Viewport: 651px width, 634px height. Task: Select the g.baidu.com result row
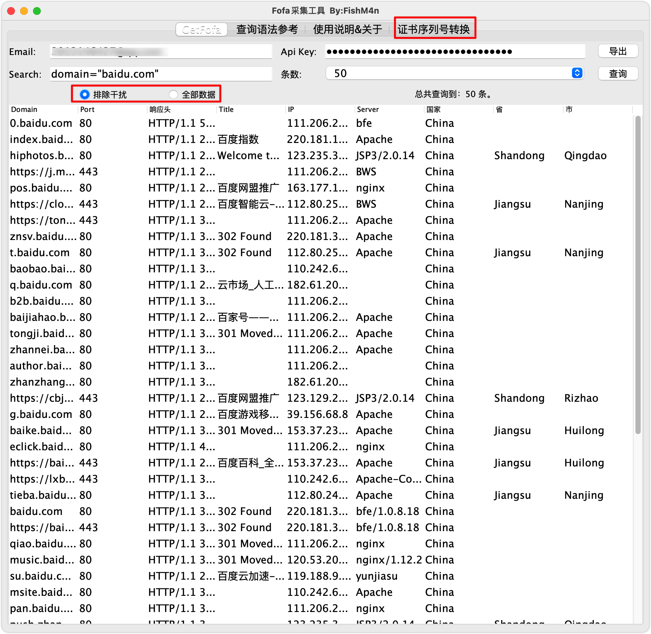coord(41,414)
